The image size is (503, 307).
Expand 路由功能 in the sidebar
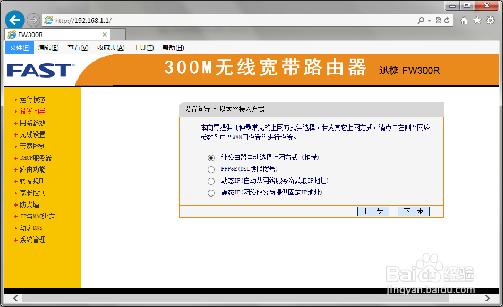[32, 169]
